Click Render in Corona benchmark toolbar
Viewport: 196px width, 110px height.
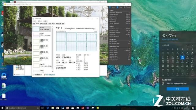(127, 7)
